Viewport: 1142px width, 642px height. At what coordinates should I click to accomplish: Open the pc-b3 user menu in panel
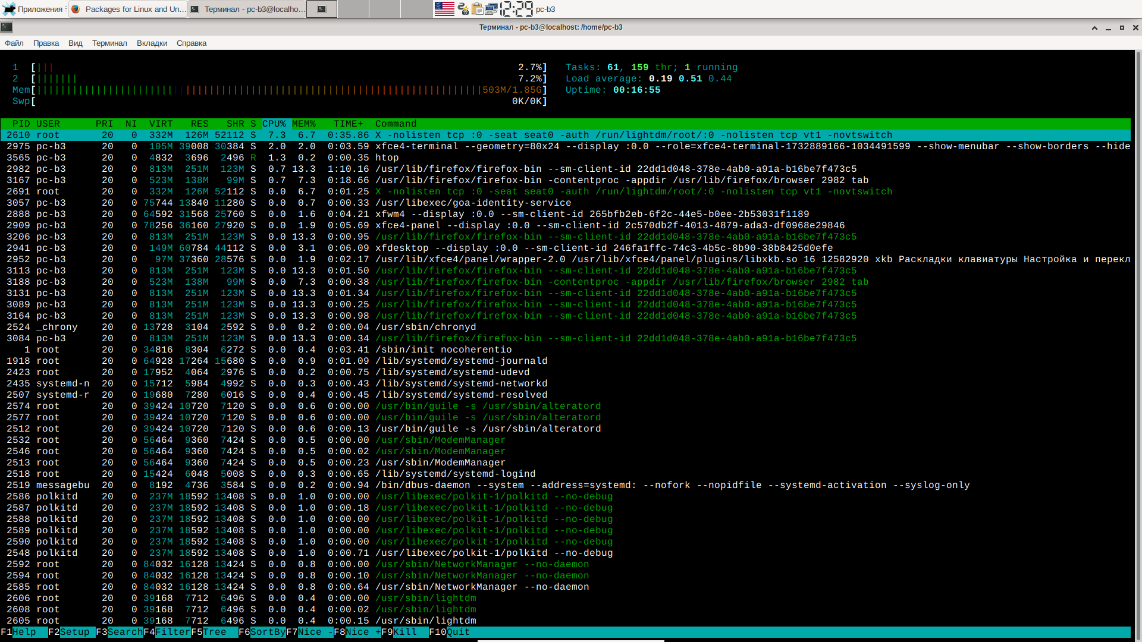tap(545, 9)
